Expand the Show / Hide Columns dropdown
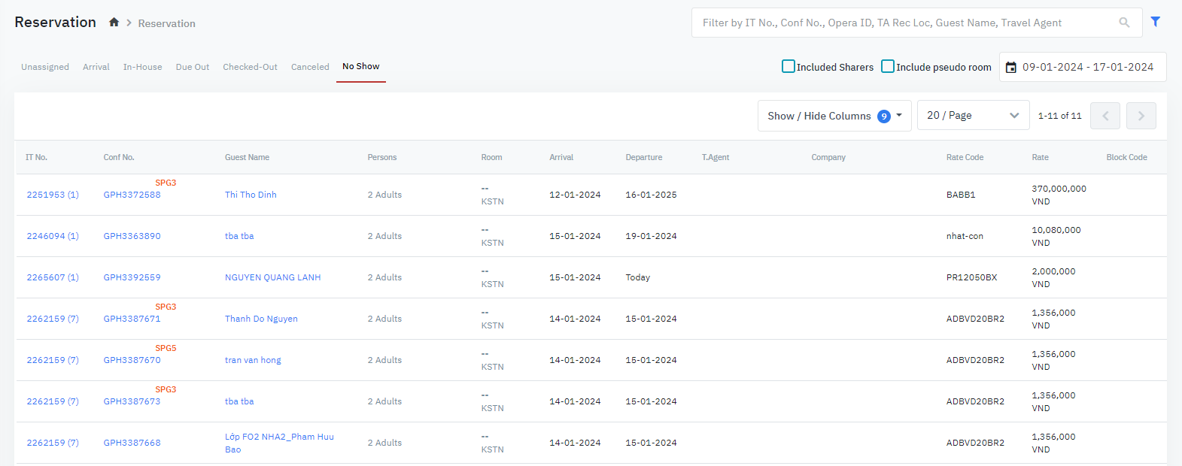This screenshot has width=1182, height=466. coord(834,116)
